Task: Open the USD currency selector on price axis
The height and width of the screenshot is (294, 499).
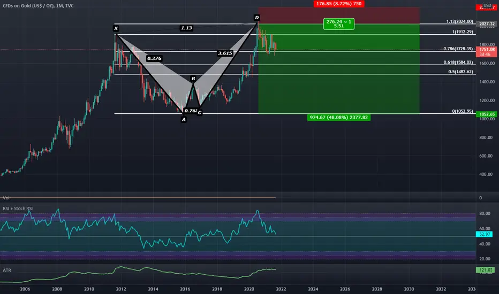Action: click(x=487, y=5)
